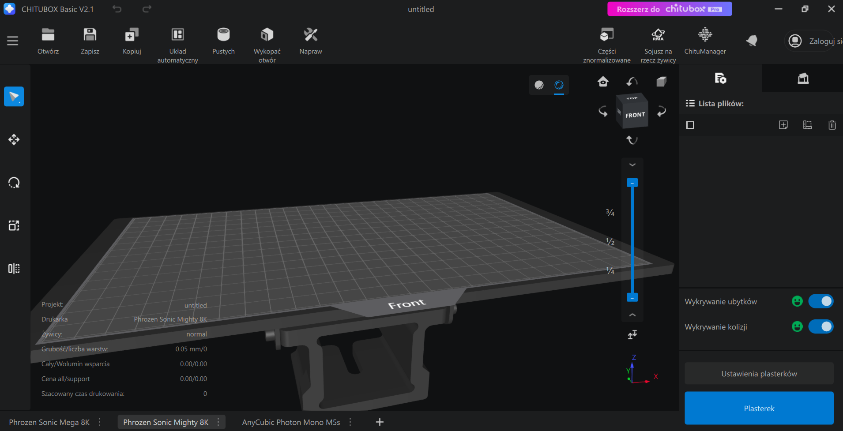Activate the select arrow tool
This screenshot has height=431, width=843.
pos(14,97)
